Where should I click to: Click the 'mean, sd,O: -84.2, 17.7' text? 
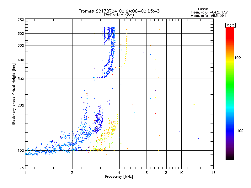click(209, 12)
